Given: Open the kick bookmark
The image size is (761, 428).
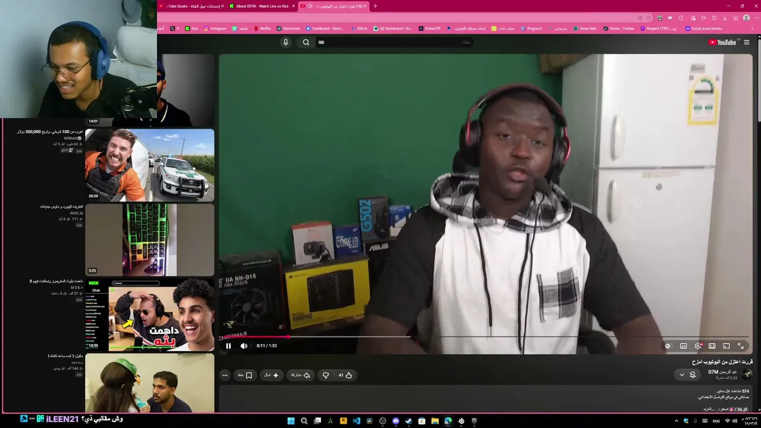Looking at the screenshot, I should coord(191,29).
